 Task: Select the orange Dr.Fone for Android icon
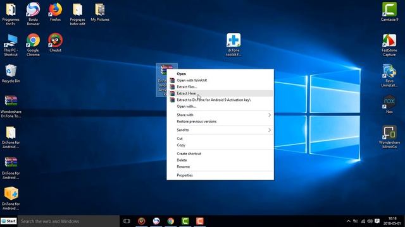[x=11, y=194]
